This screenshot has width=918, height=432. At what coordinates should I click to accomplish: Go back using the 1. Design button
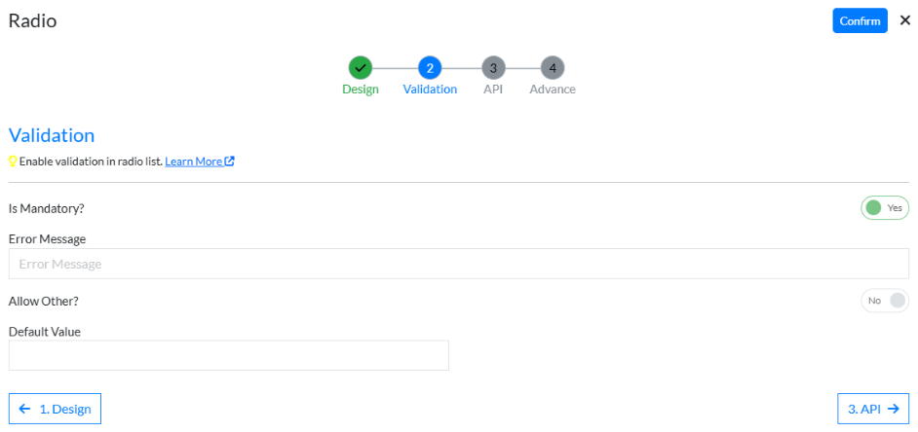point(55,409)
